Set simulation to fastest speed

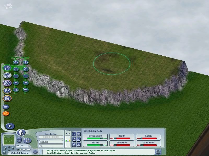pyautogui.click(x=29, y=149)
